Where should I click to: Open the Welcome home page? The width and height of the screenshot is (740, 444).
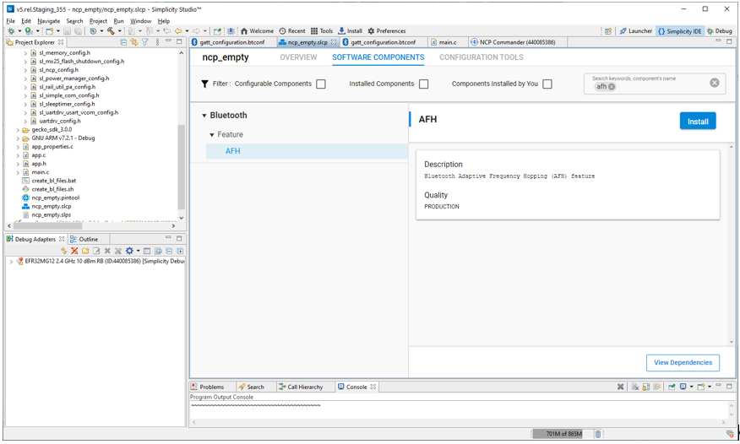click(x=257, y=31)
